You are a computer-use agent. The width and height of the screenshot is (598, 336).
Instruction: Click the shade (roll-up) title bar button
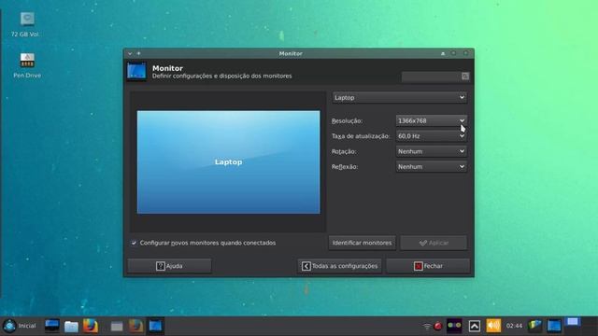(x=443, y=54)
